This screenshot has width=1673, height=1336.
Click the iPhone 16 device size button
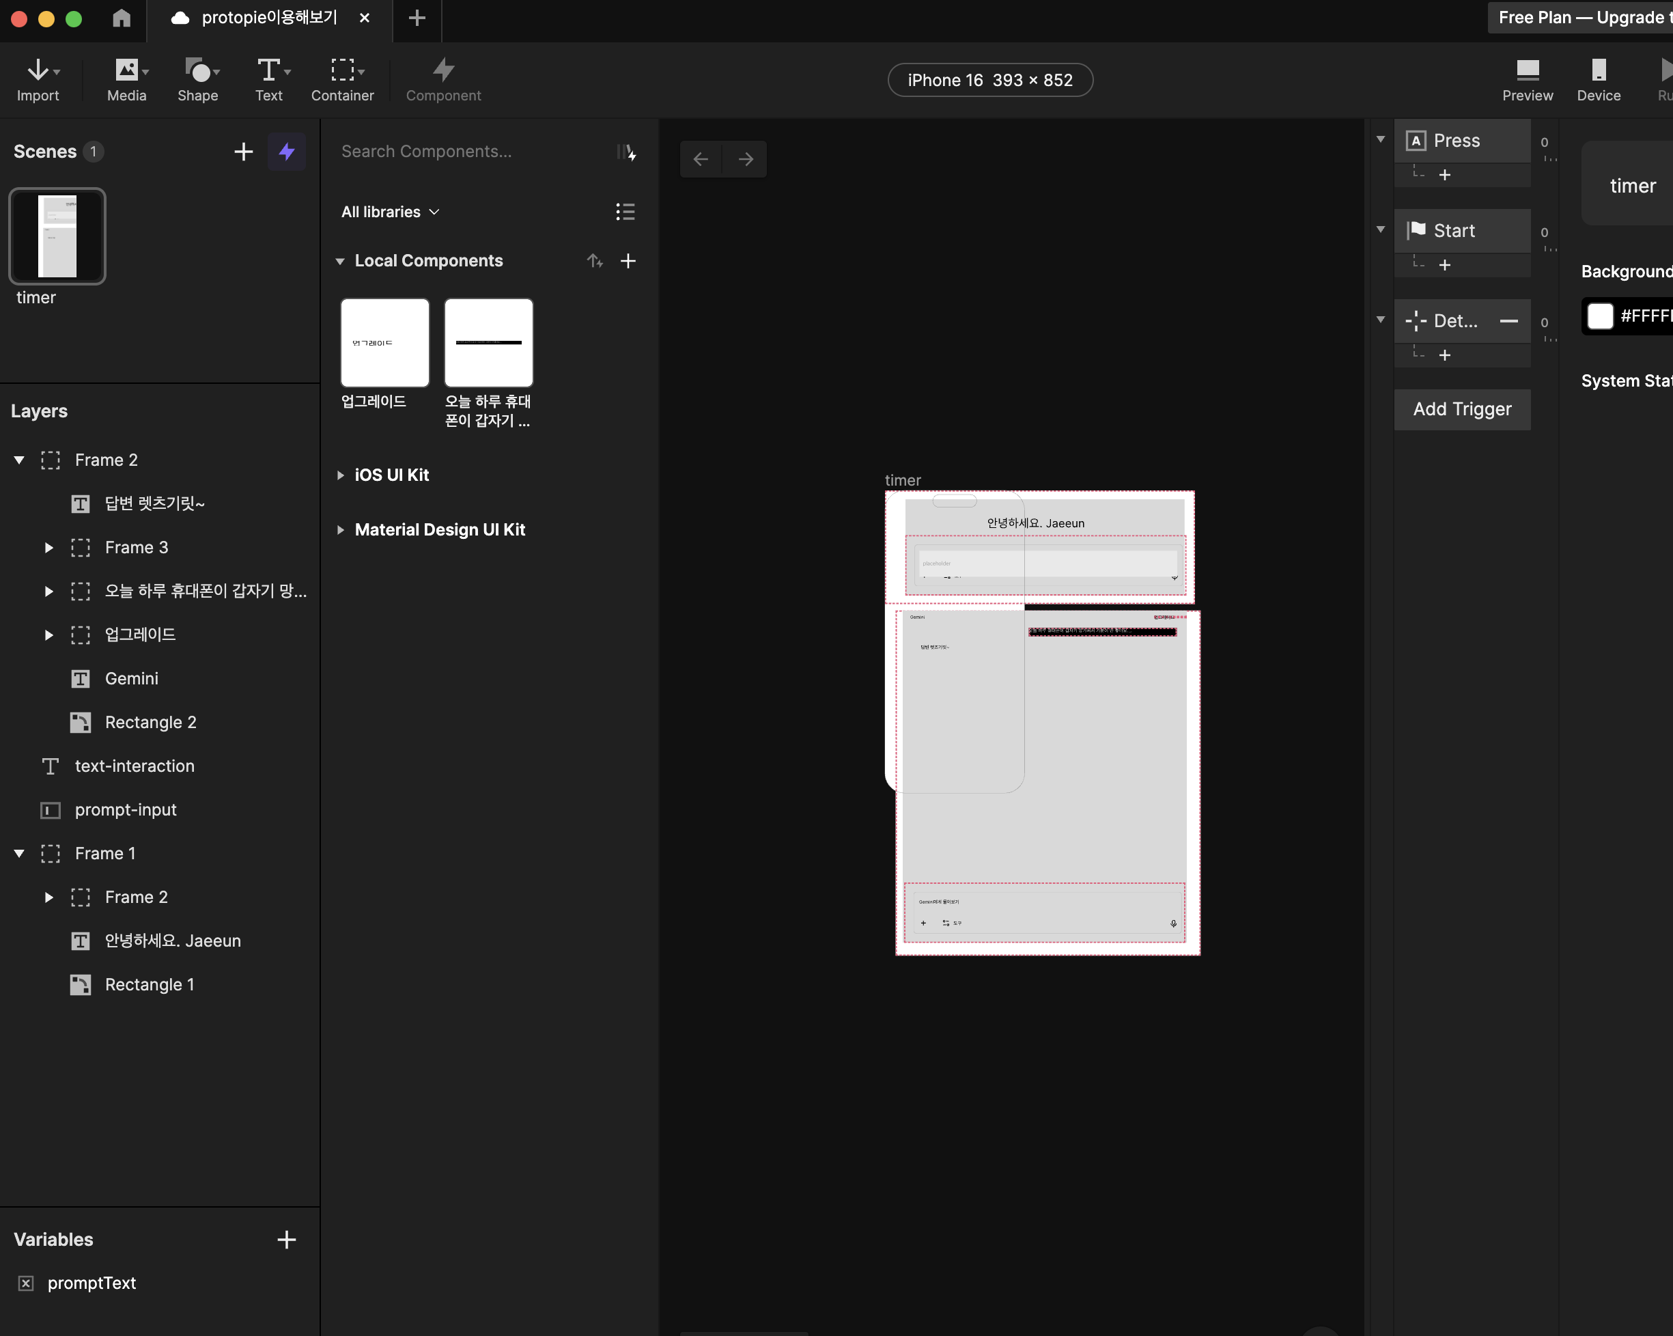pyautogui.click(x=989, y=80)
